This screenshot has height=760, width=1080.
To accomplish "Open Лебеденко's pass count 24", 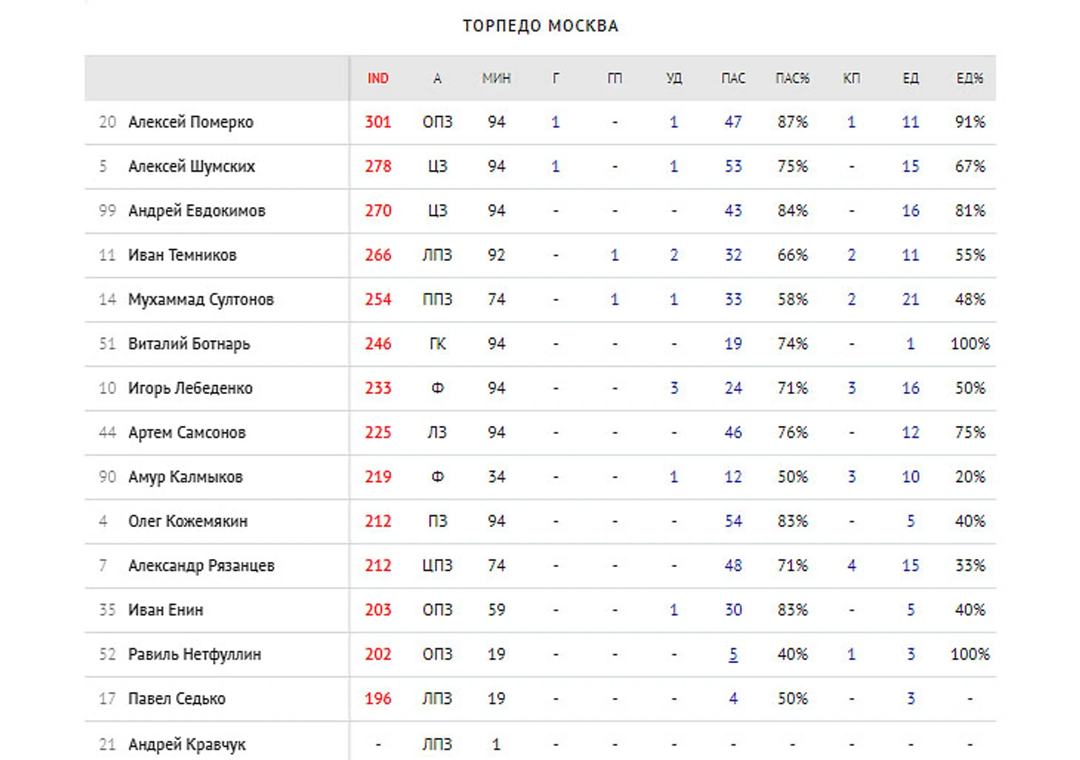I will coord(733,388).
